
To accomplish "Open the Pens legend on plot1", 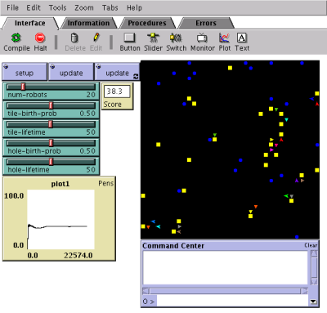I will coord(106,183).
